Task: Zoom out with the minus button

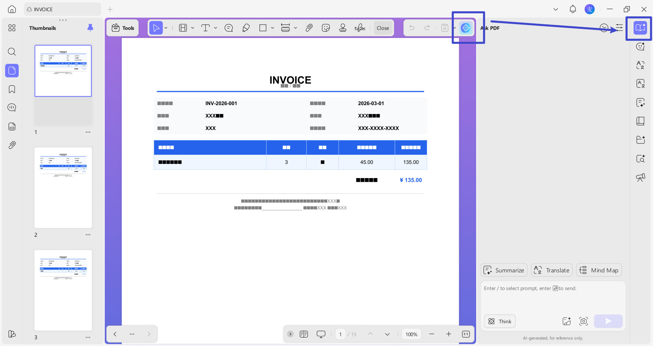Action: pyautogui.click(x=432, y=334)
